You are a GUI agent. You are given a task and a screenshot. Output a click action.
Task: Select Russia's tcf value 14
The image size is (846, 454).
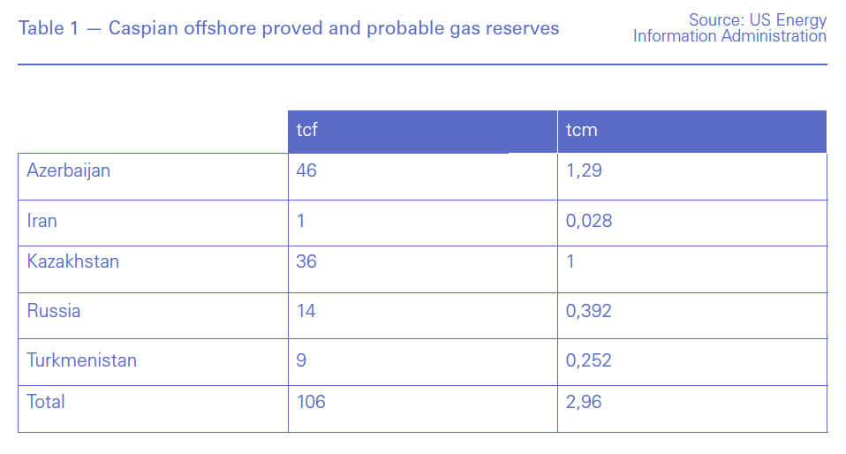[306, 311]
